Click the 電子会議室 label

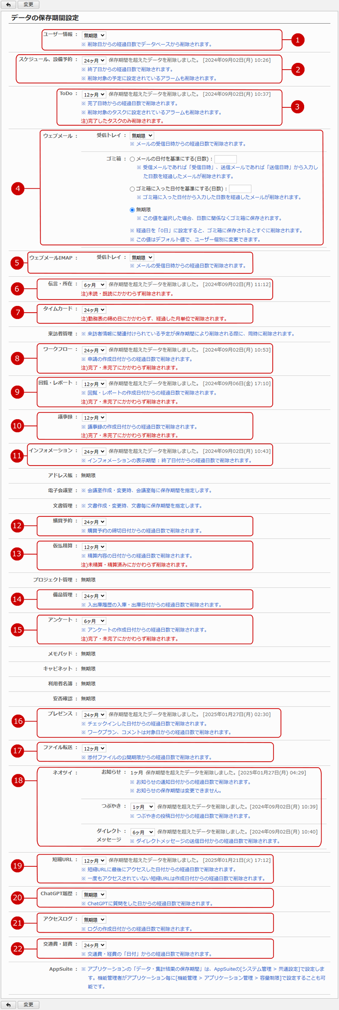pos(60,491)
